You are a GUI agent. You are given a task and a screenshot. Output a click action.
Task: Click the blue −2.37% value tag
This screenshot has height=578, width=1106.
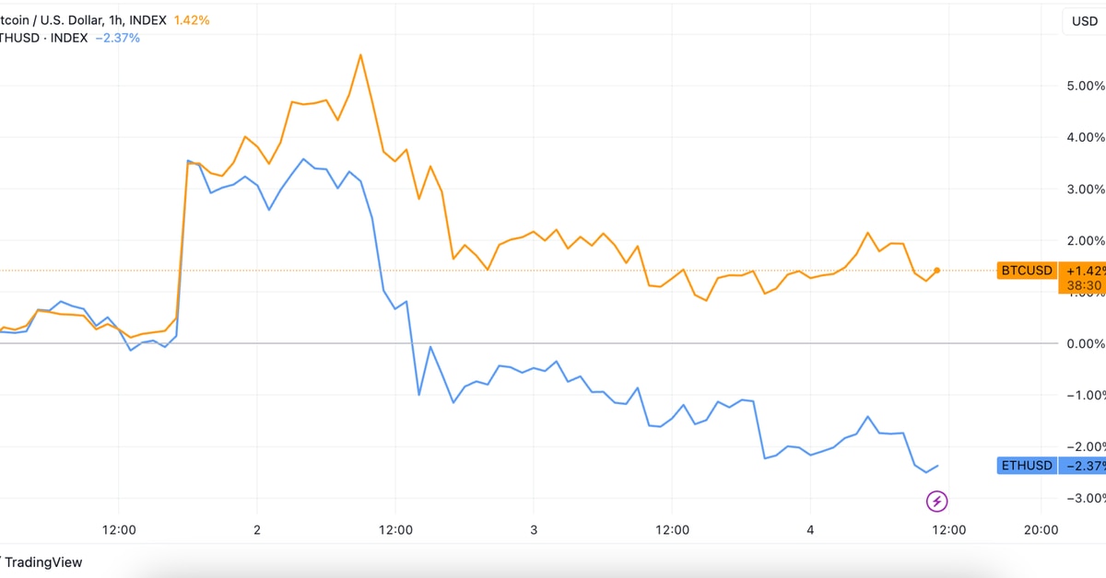click(x=1083, y=466)
